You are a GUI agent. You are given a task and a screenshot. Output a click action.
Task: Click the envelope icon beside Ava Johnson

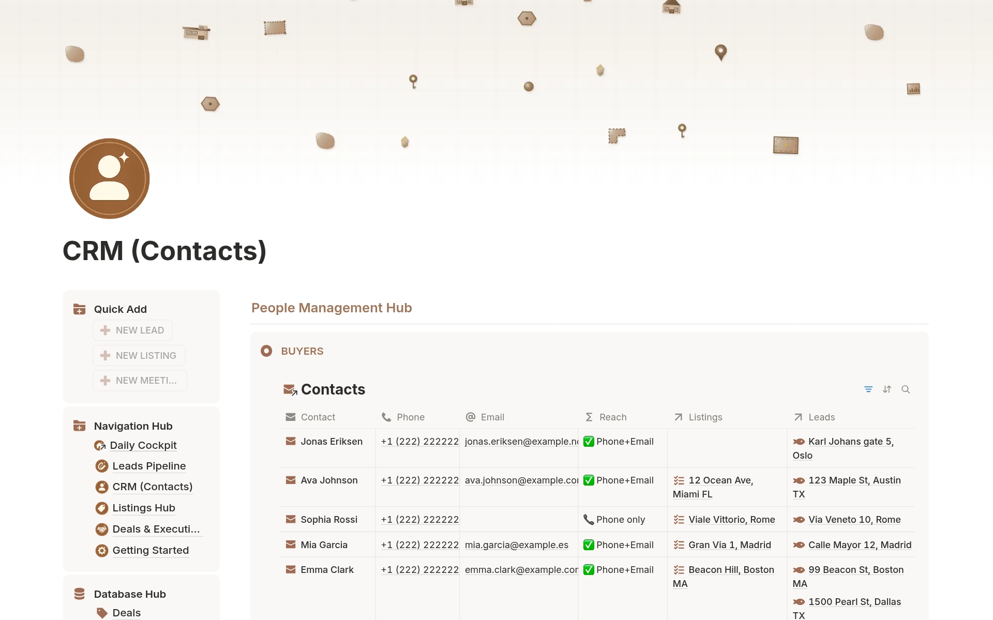pyautogui.click(x=291, y=480)
